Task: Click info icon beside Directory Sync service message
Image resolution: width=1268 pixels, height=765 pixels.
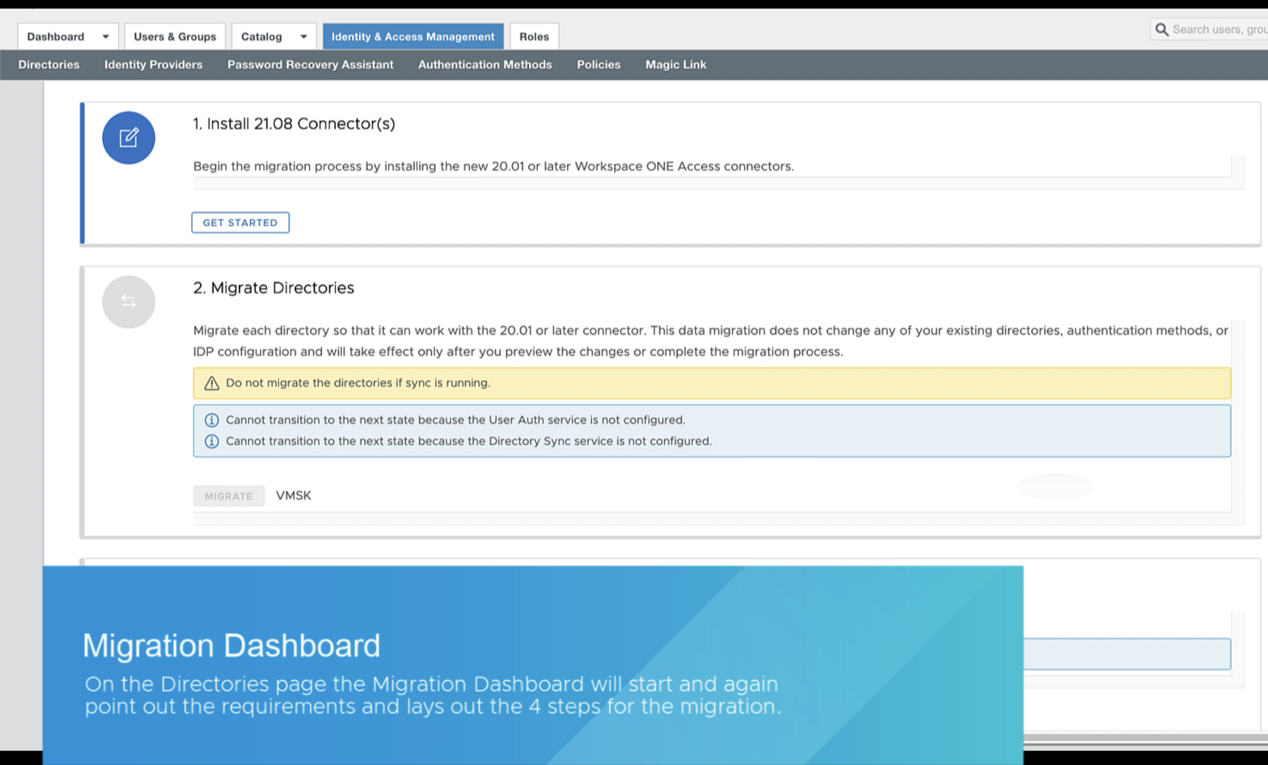Action: coord(211,441)
